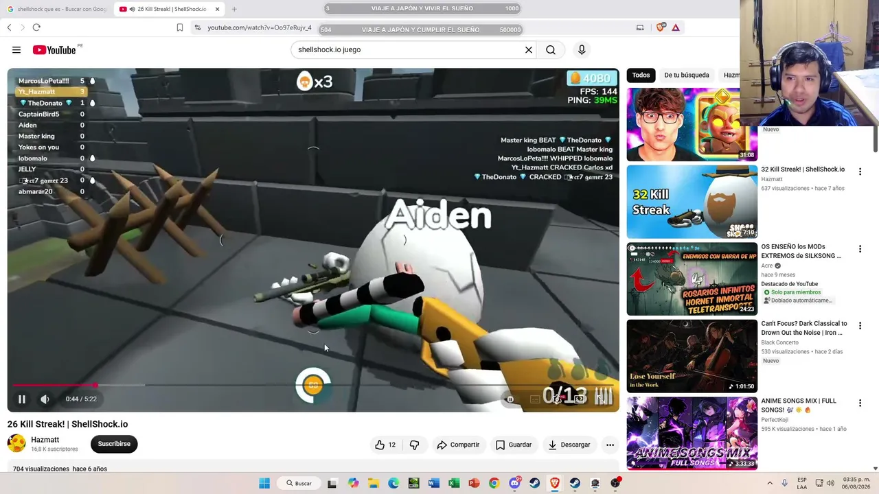Select the 26 Kill Streak browser tab
The width and height of the screenshot is (879, 494).
(x=168, y=9)
